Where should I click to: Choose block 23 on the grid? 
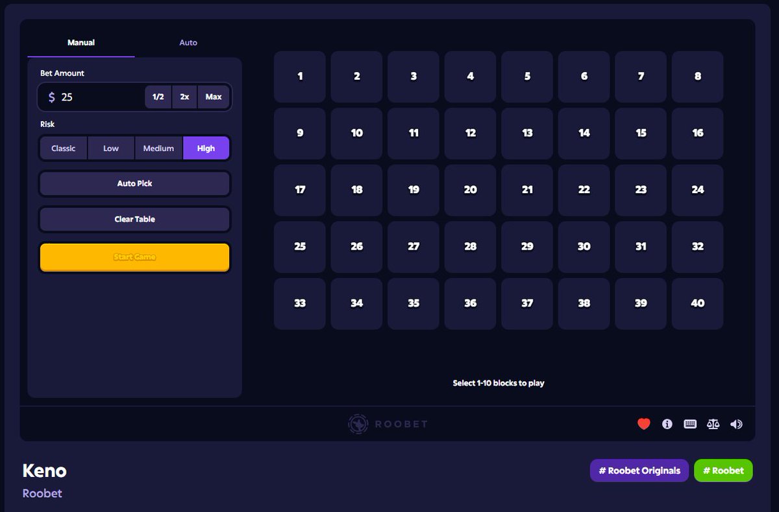pos(641,190)
